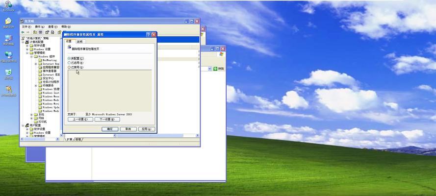
Task: Select the 未配置 radio button
Action: pyautogui.click(x=69, y=59)
